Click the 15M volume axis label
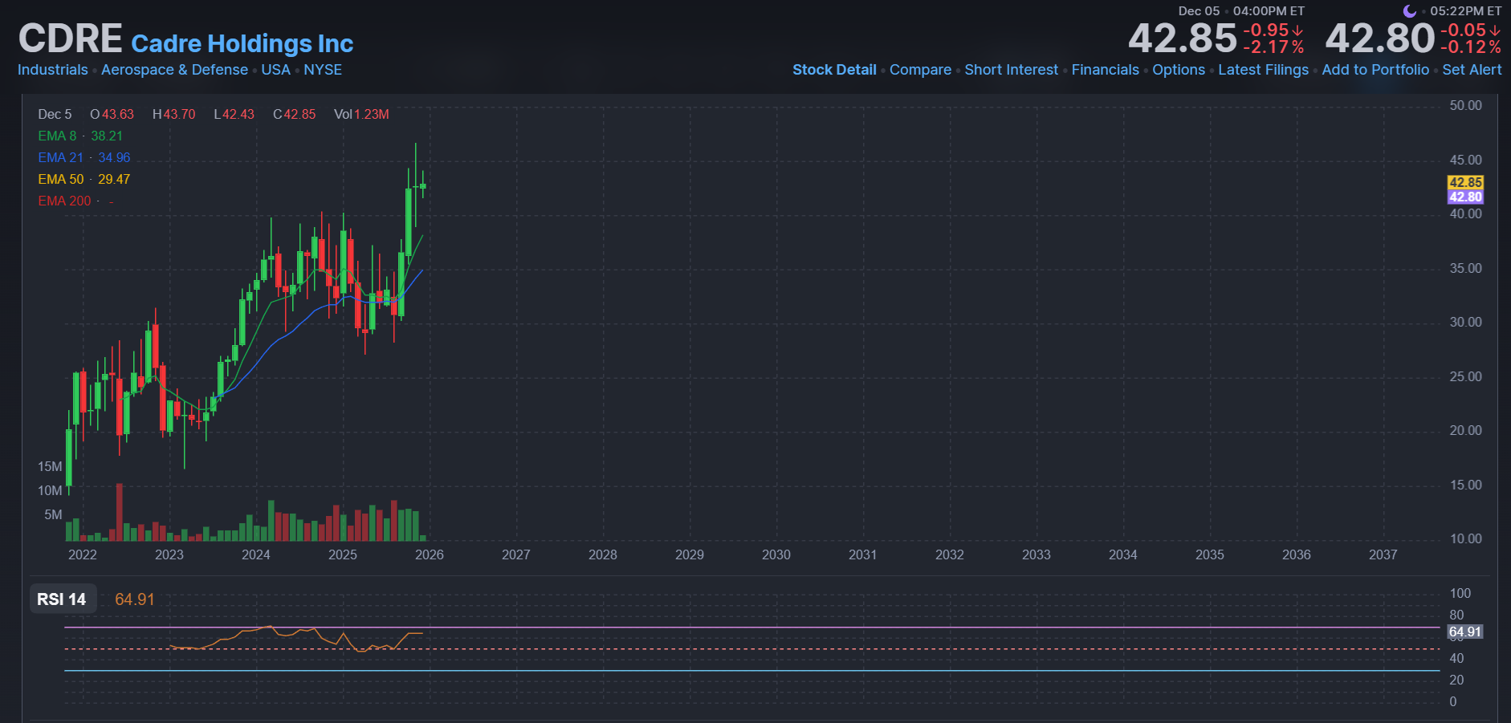1511x723 pixels. click(x=50, y=467)
